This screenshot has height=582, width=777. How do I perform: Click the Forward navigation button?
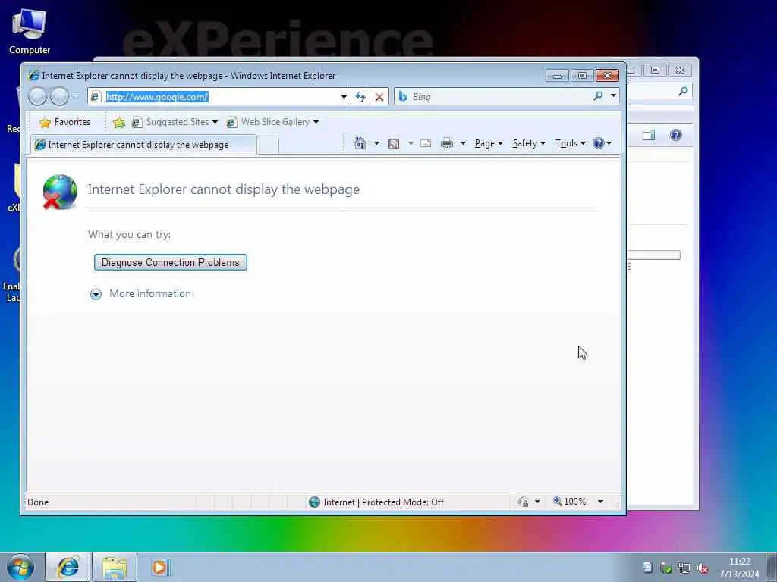pos(59,96)
